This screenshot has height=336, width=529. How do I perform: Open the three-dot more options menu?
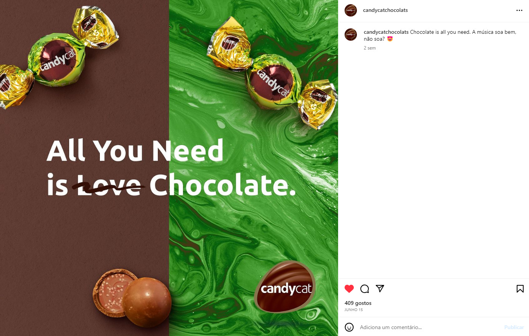tap(519, 10)
